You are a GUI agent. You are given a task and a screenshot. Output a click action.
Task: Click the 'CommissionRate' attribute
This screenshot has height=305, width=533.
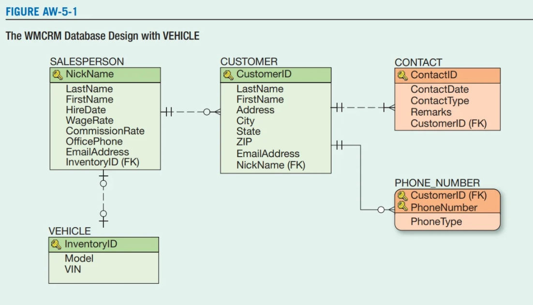click(105, 131)
